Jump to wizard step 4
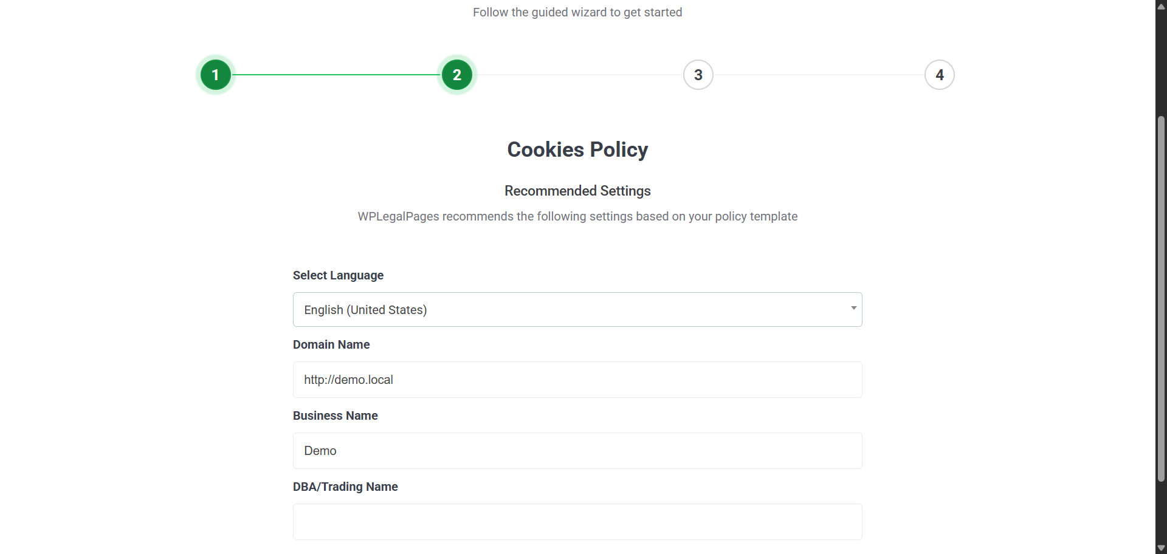 (939, 75)
